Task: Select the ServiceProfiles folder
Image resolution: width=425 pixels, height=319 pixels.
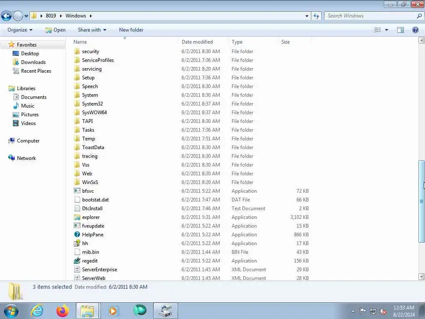Action: [98, 60]
